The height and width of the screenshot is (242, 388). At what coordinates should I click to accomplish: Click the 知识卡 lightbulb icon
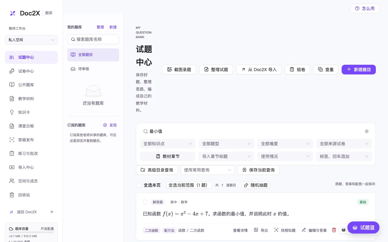(12, 112)
